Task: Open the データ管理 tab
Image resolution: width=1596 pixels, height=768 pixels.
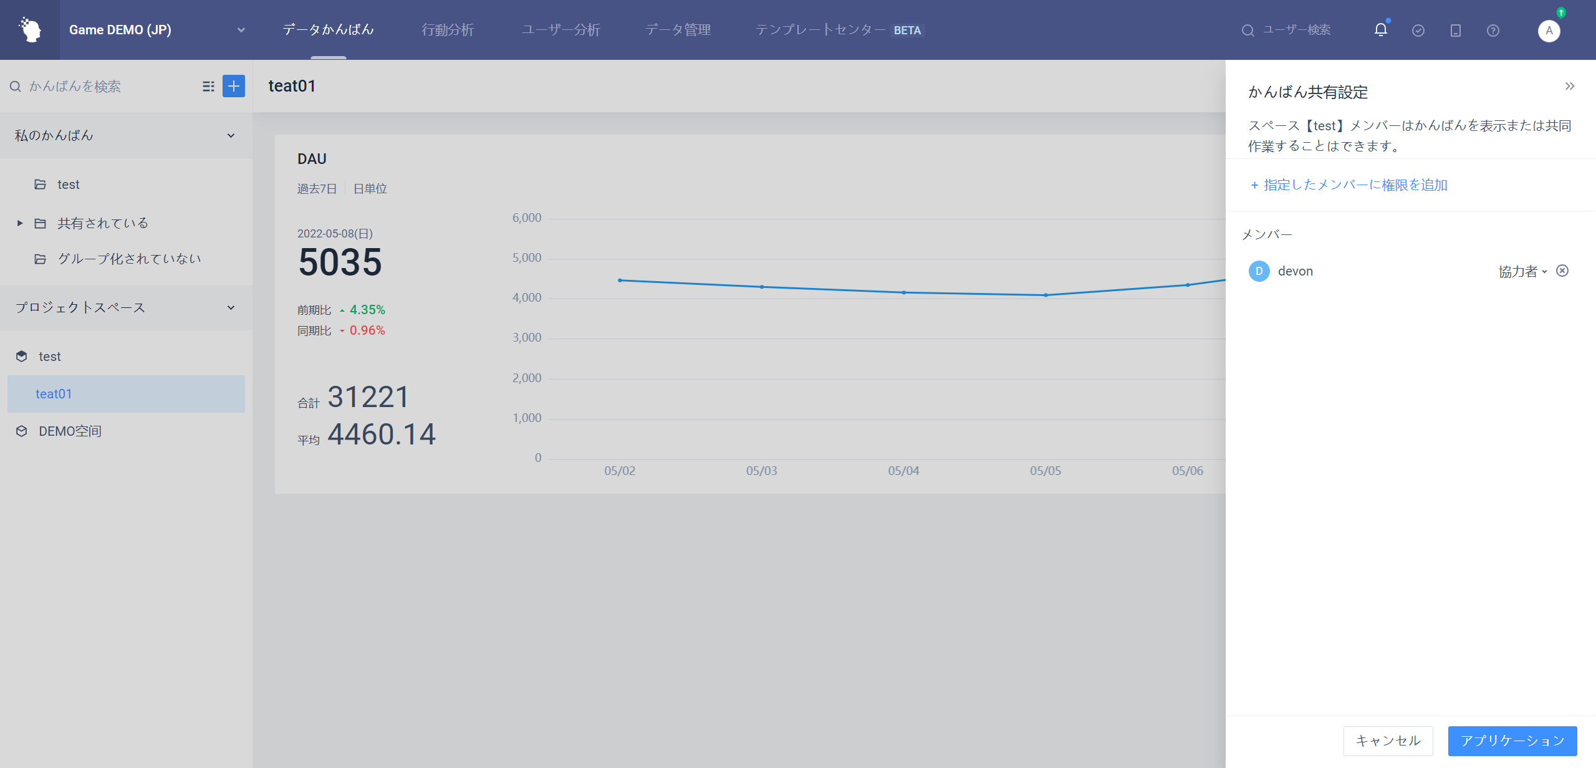Action: tap(678, 30)
